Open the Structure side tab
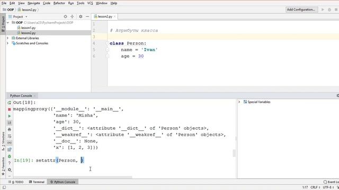Viewport: 339px width, 190px height. pyautogui.click(x=3, y=141)
